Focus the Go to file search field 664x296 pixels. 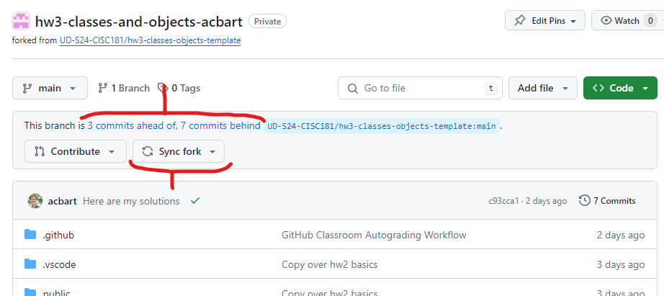point(420,88)
